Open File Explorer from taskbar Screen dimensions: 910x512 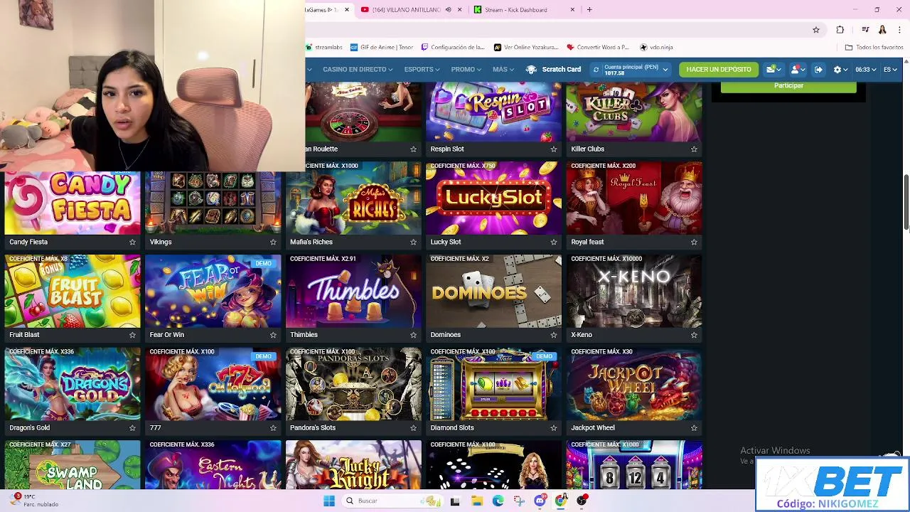coord(476,501)
